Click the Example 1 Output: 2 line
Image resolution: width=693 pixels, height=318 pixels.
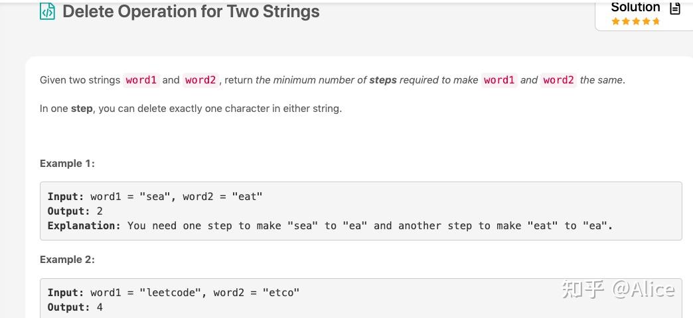pyautogui.click(x=75, y=211)
